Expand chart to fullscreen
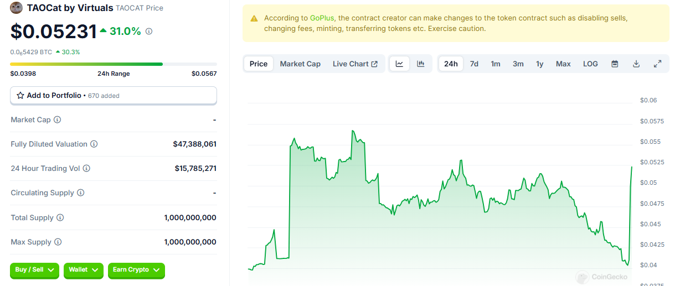685x286 pixels. click(x=658, y=64)
